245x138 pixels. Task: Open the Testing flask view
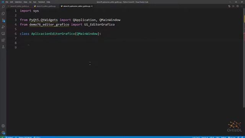click(x=3, y=47)
